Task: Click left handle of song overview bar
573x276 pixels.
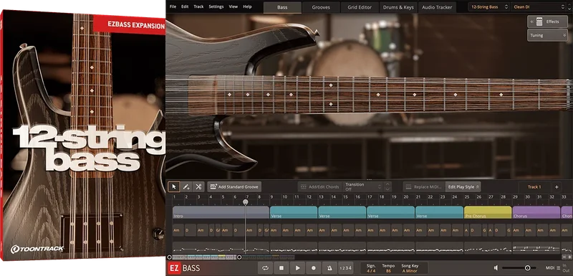Action: coord(169,257)
